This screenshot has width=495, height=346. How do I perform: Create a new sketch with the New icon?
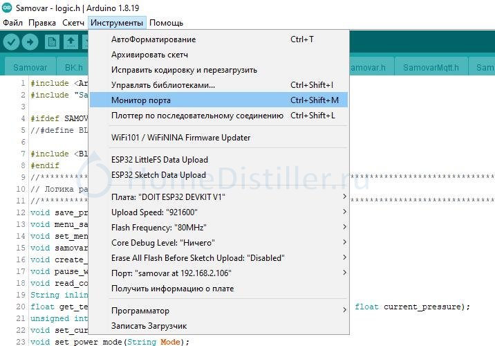coord(52,42)
